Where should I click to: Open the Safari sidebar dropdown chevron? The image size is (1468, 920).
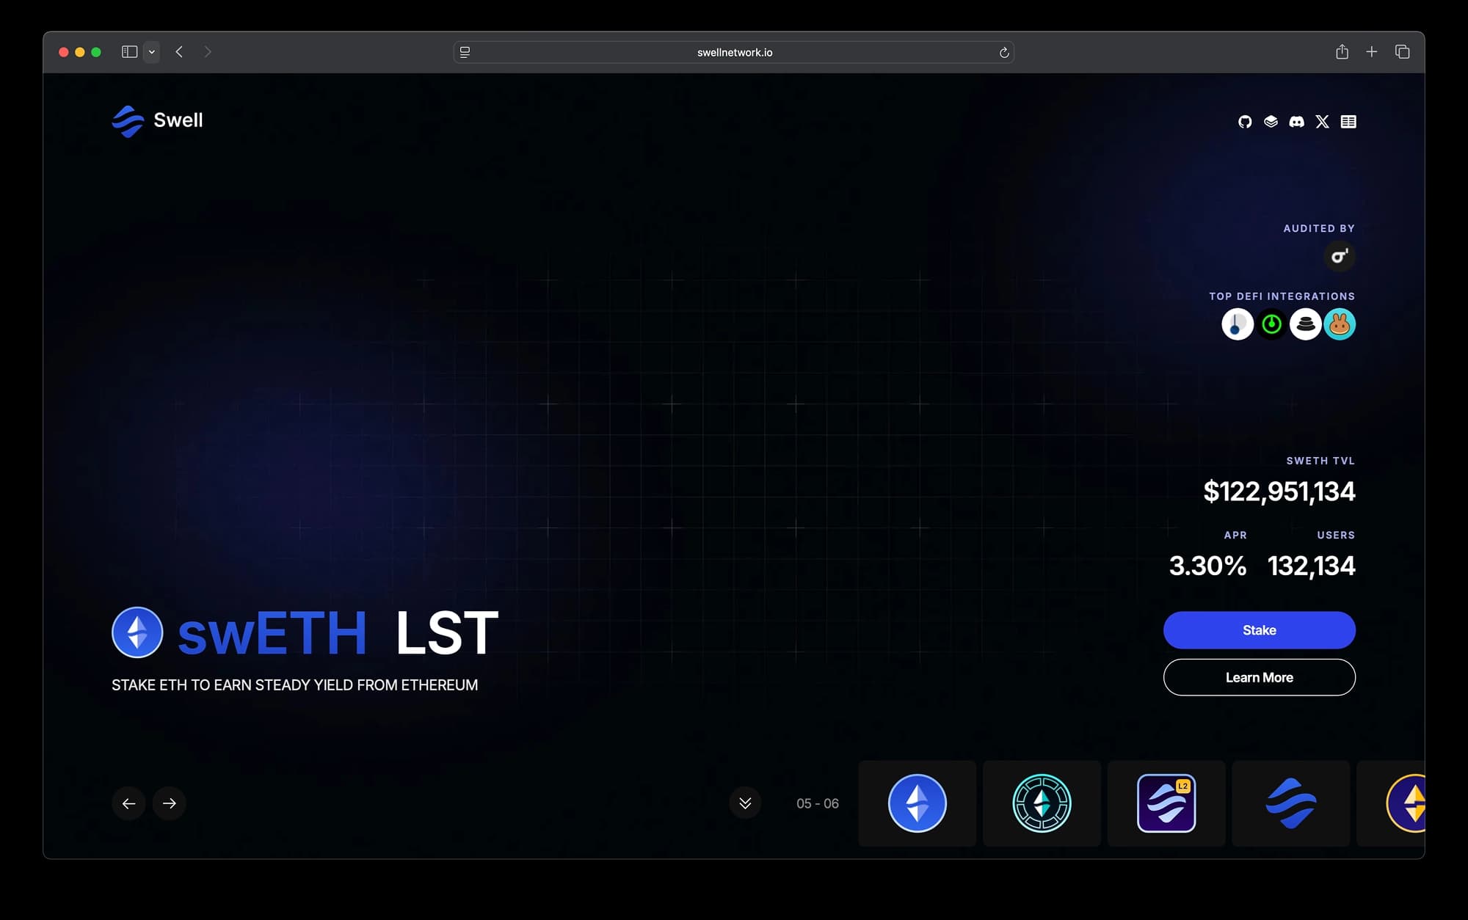(x=152, y=52)
